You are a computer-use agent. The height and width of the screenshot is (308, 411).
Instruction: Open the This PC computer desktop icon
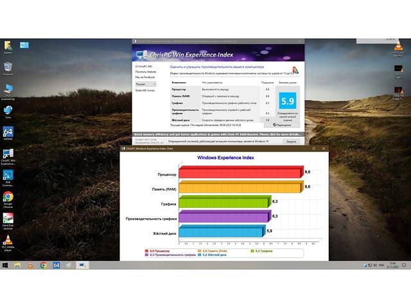[8, 92]
